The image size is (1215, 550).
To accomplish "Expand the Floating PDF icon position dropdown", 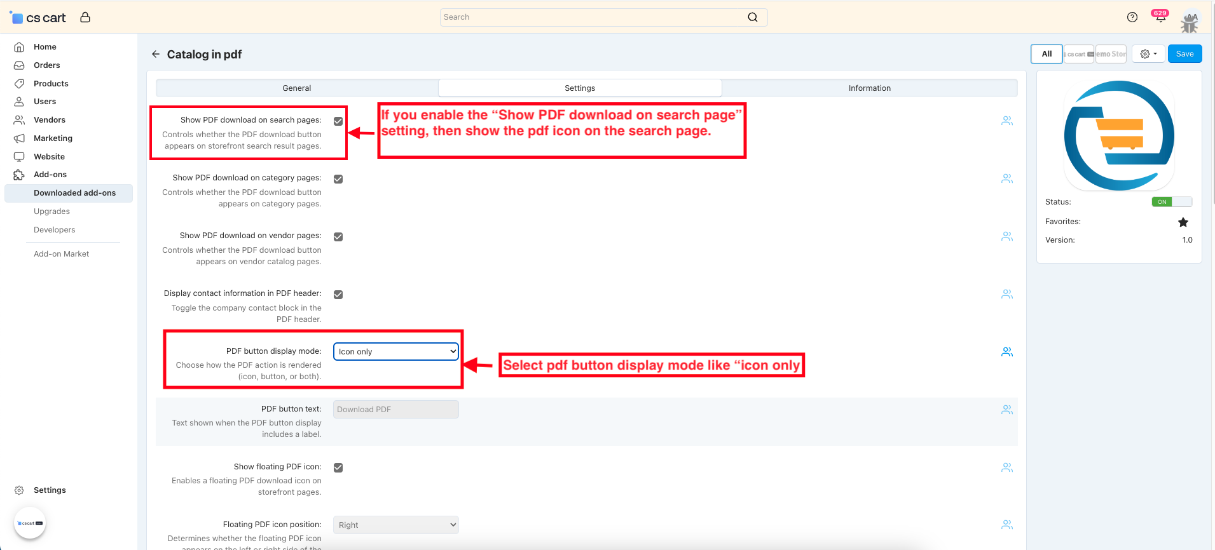I will pyautogui.click(x=395, y=525).
